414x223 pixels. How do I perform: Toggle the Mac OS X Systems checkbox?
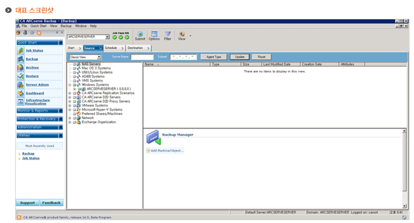[x=75, y=69]
